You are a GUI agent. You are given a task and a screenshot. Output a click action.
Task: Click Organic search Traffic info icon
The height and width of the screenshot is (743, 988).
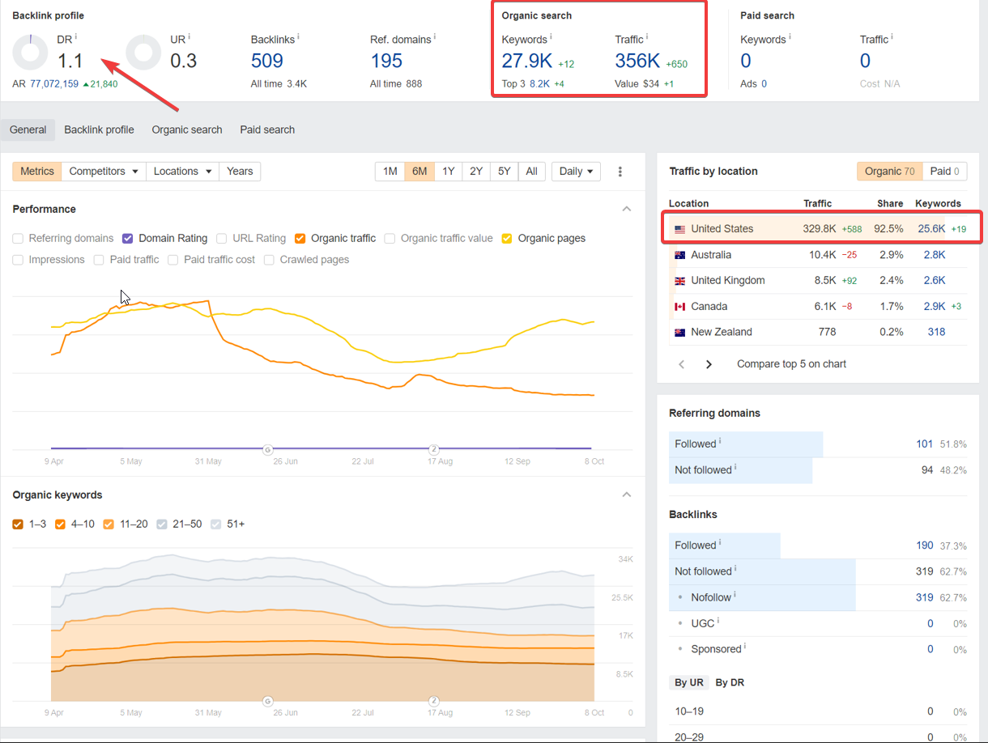coord(647,37)
